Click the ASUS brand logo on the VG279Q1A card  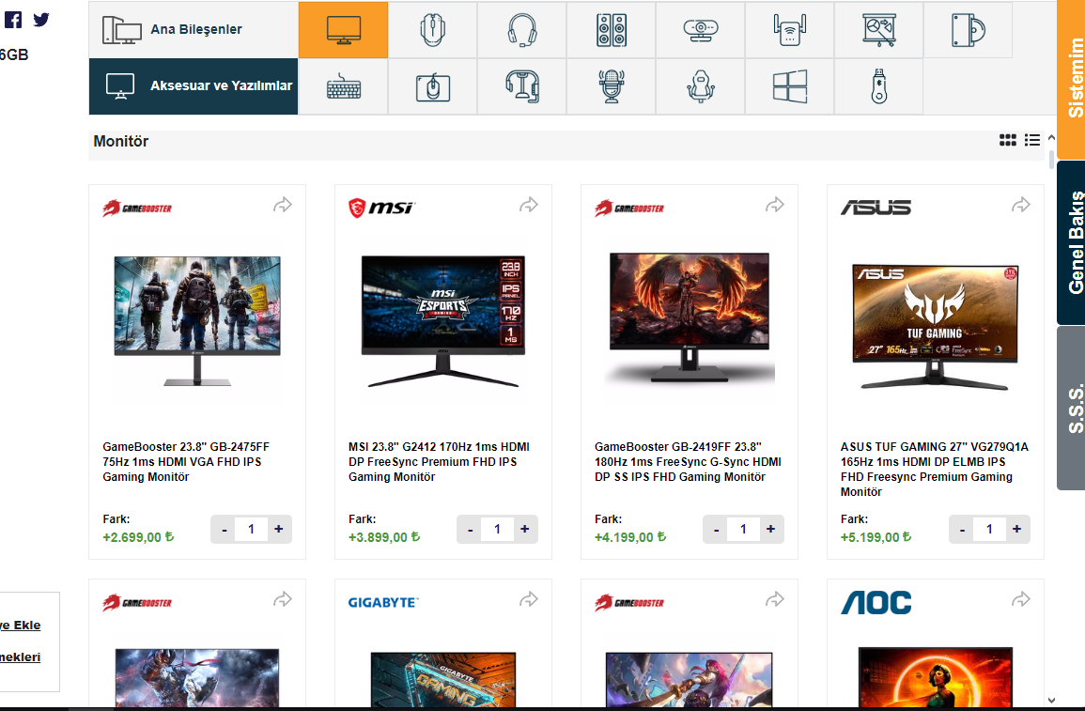876,208
